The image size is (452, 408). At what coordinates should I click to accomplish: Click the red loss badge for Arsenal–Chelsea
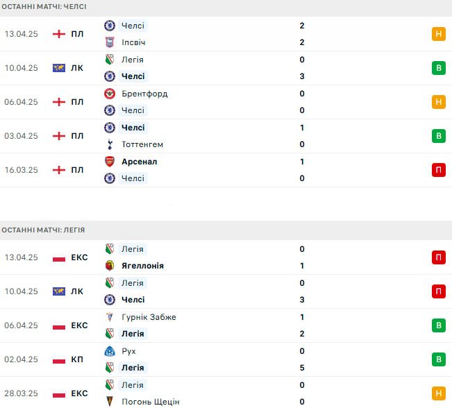click(438, 170)
